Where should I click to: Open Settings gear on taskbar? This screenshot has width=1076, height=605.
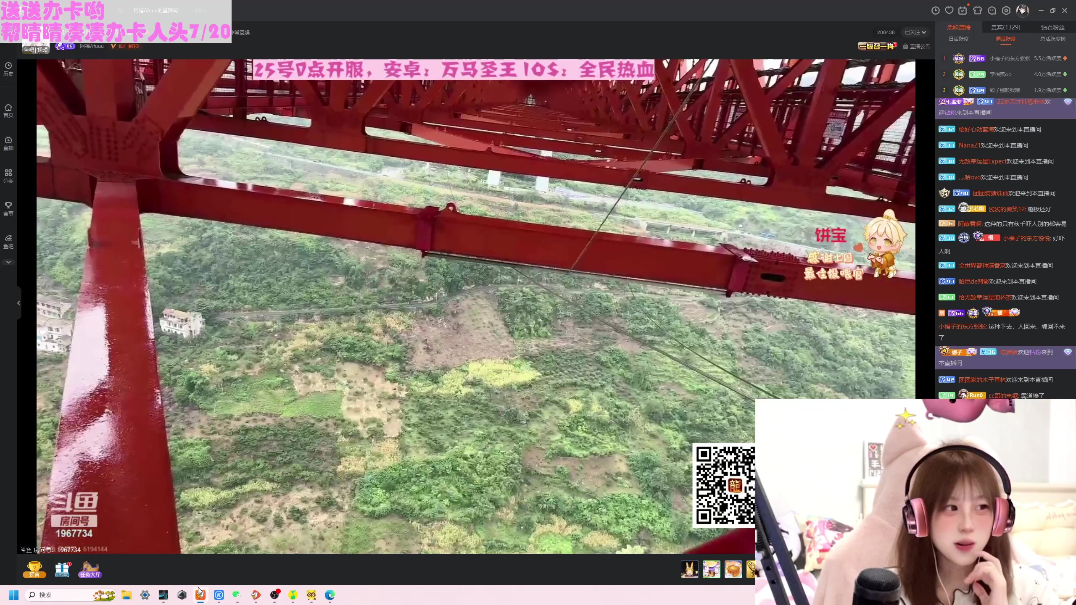pos(145,595)
